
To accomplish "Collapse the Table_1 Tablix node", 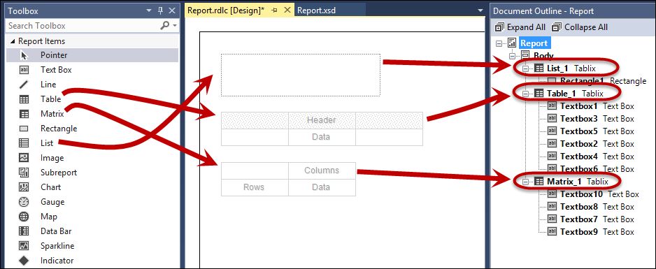I will click(x=525, y=94).
